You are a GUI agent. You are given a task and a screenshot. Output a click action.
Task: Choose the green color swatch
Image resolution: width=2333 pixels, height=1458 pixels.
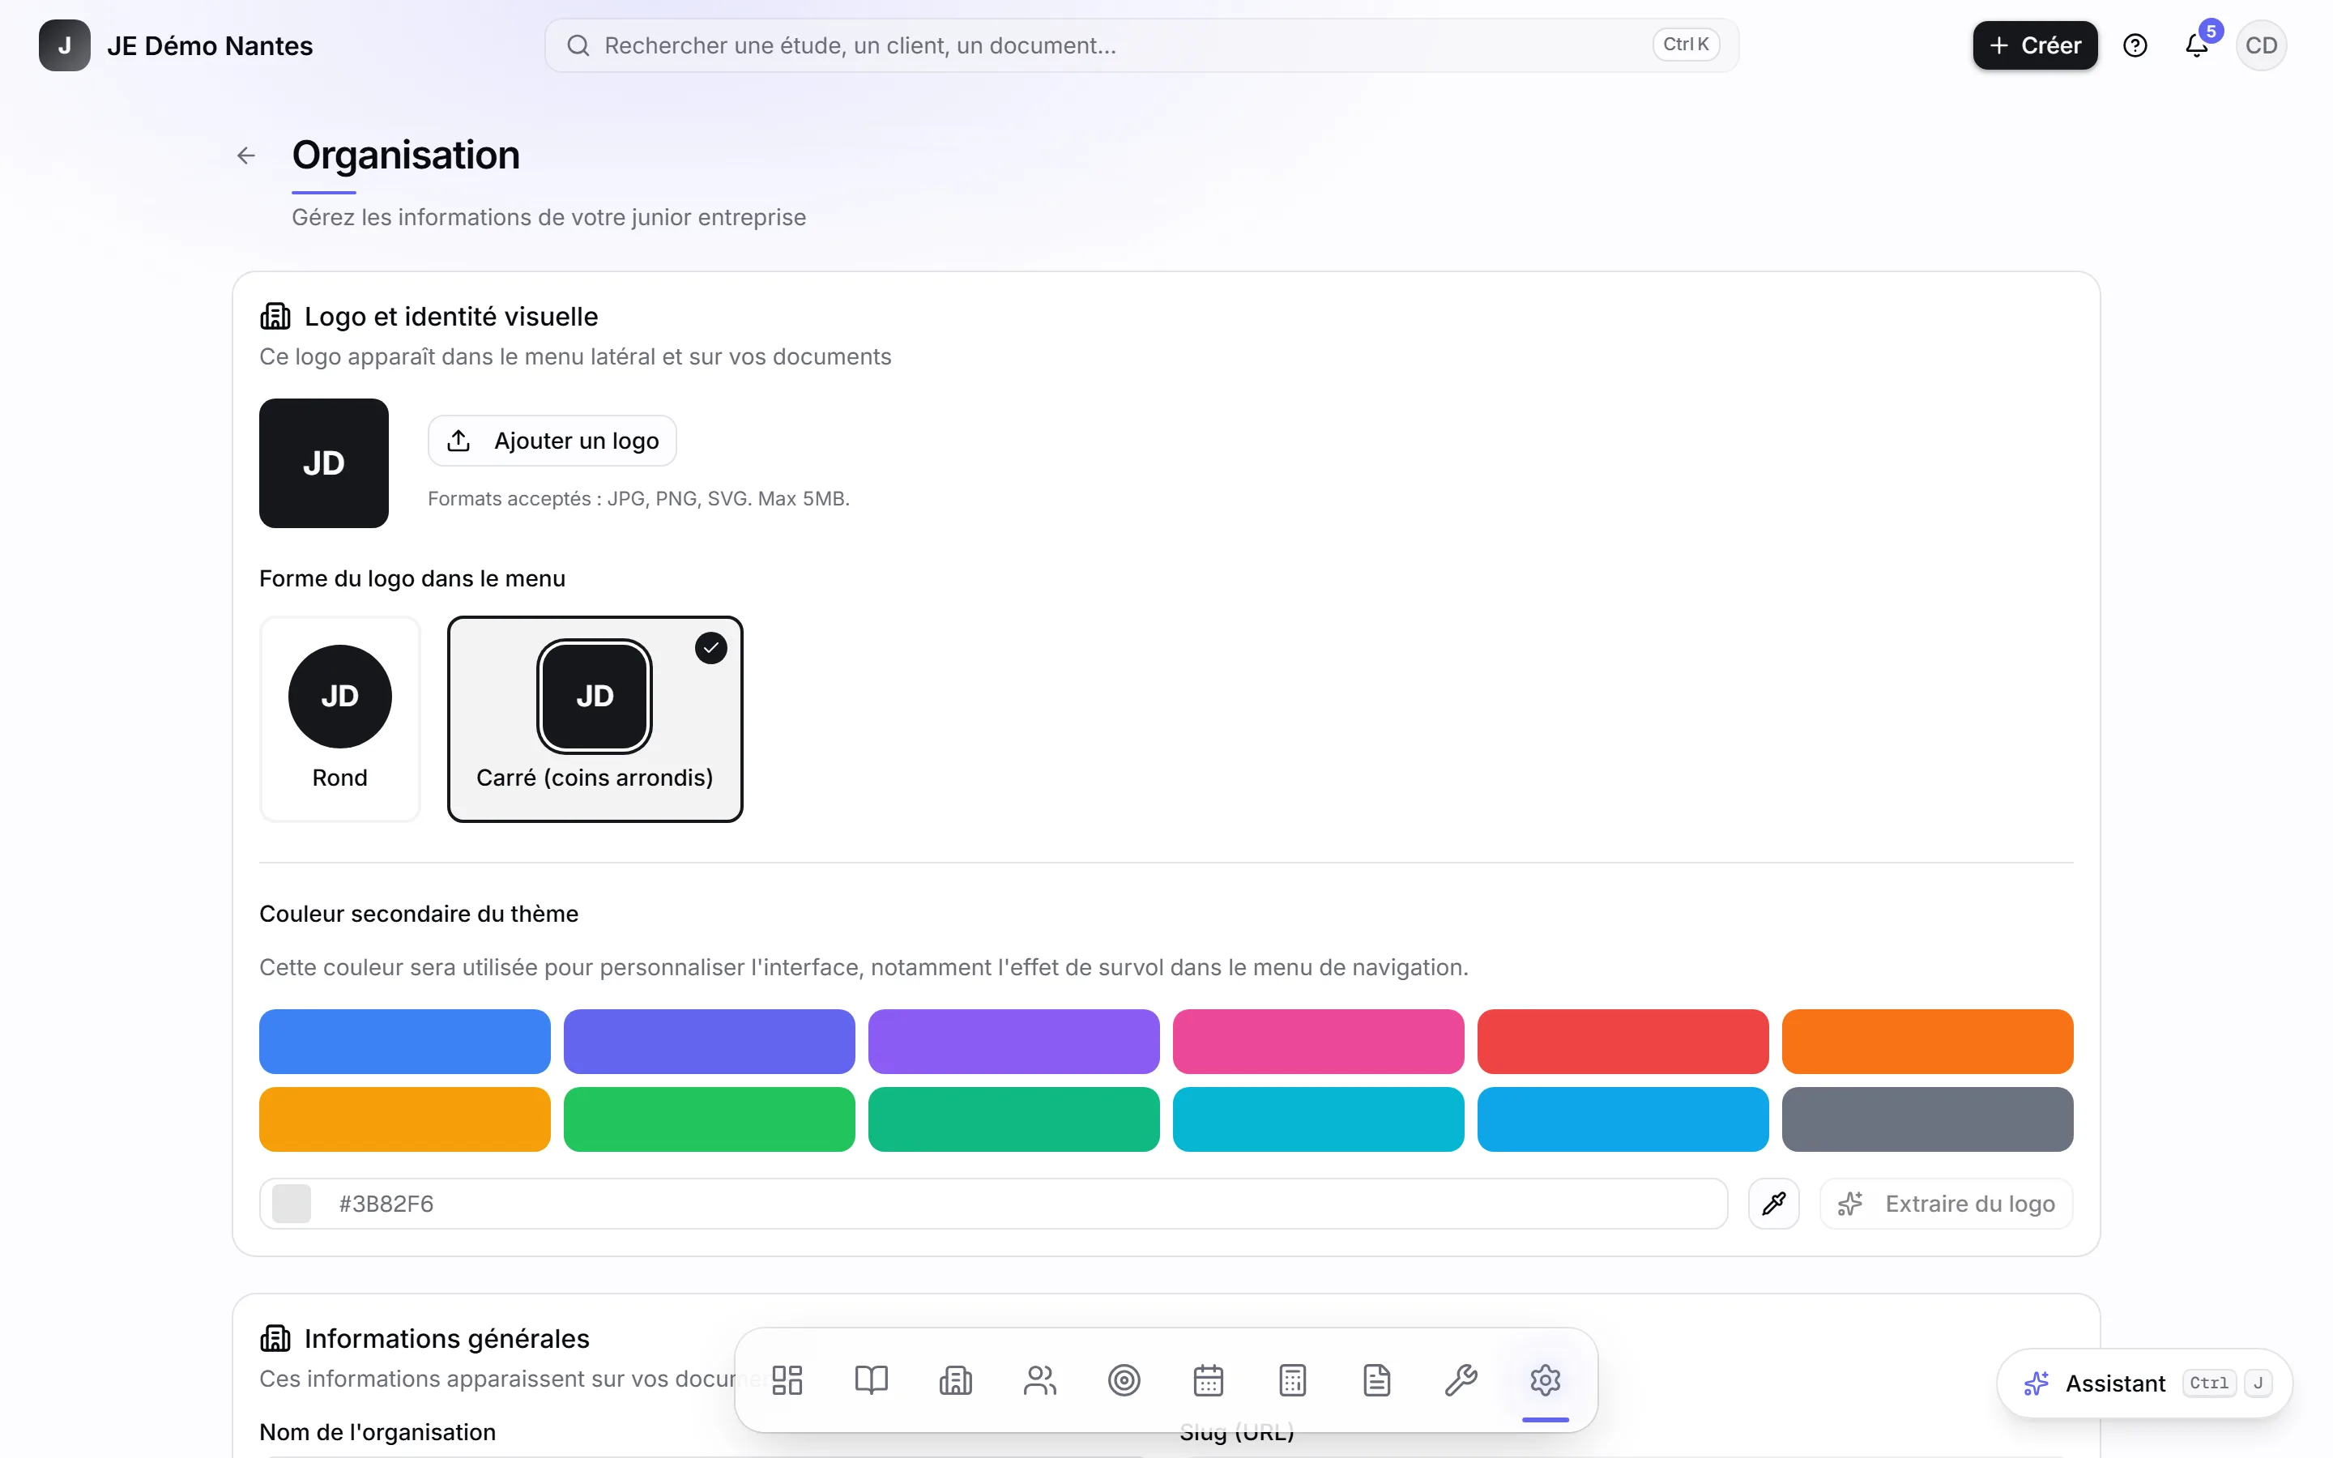(x=710, y=1119)
